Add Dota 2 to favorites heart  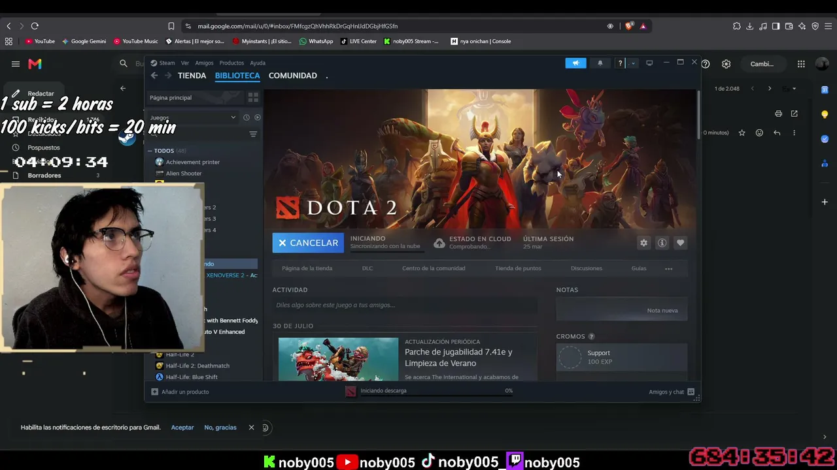pos(680,243)
